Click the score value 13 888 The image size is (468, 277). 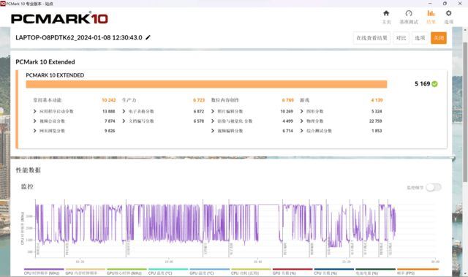[x=109, y=111]
